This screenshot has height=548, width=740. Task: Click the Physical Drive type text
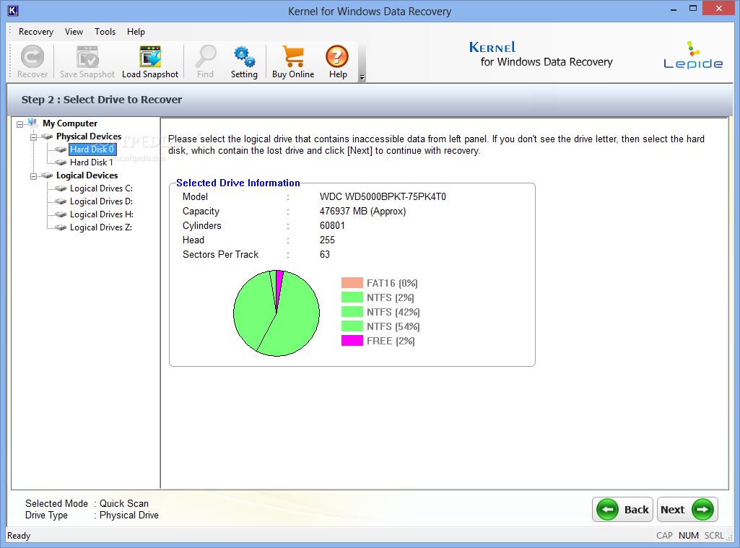tap(129, 516)
